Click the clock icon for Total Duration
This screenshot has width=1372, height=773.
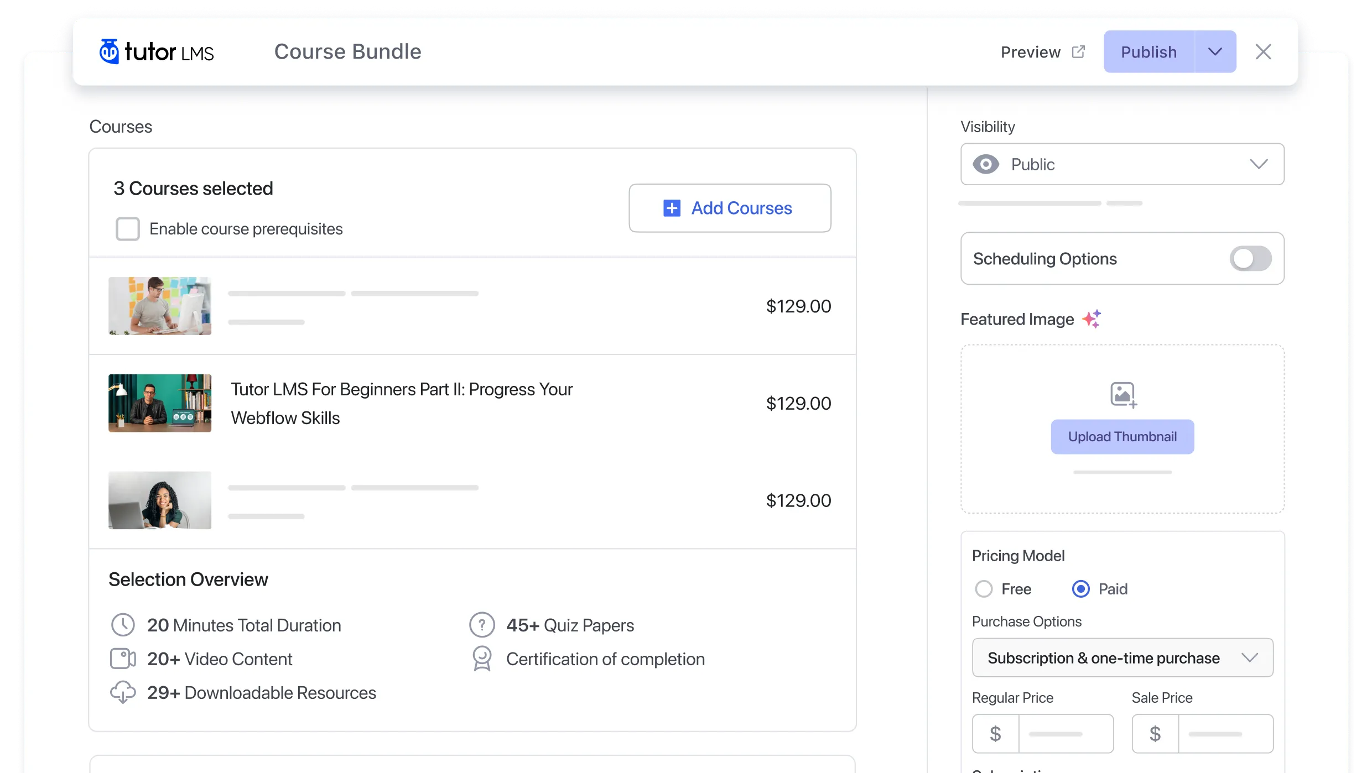(x=123, y=625)
